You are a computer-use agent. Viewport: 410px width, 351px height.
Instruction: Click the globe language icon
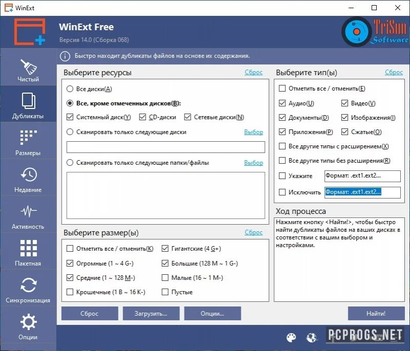pos(312,337)
